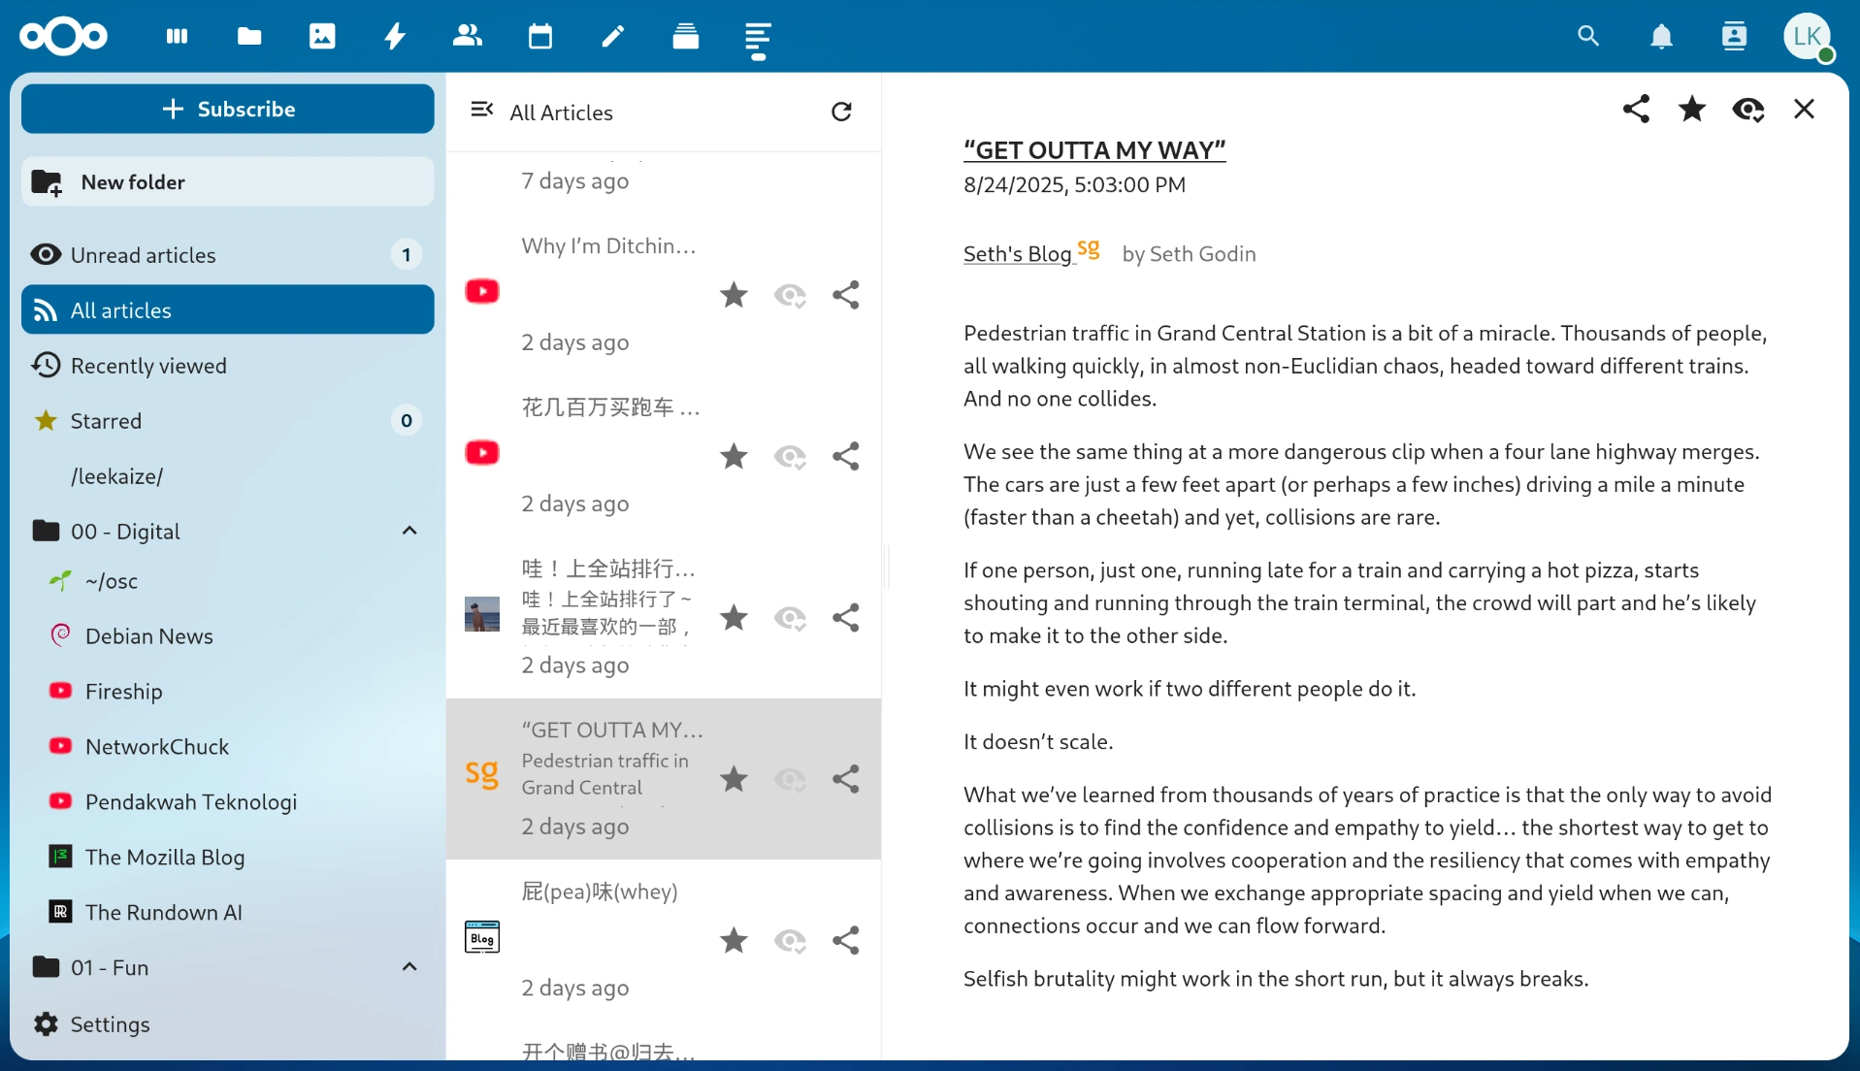
Task: Toggle read eye on 'GET OUTTA MY…' list item
Action: click(790, 779)
